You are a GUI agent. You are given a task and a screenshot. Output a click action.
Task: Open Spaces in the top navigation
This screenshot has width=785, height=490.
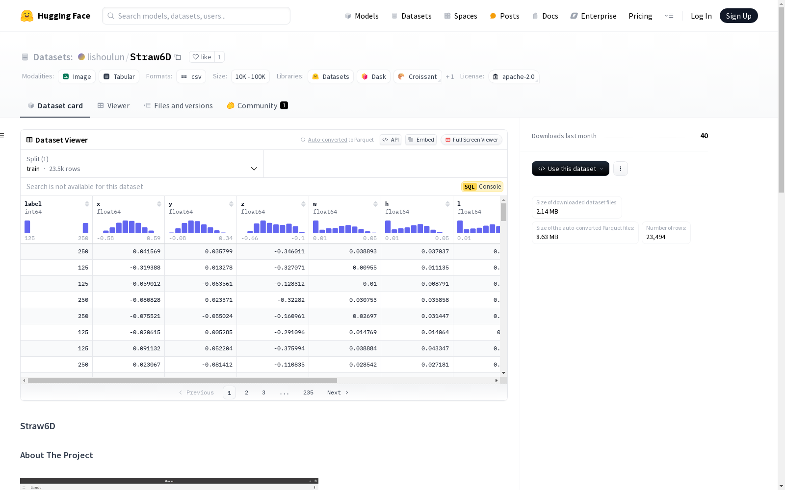(x=461, y=16)
